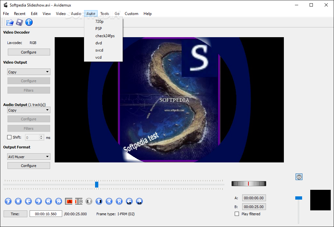This screenshot has width=334, height=227.
Task: Click the jog shuttle wheel control
Action: 249,184
